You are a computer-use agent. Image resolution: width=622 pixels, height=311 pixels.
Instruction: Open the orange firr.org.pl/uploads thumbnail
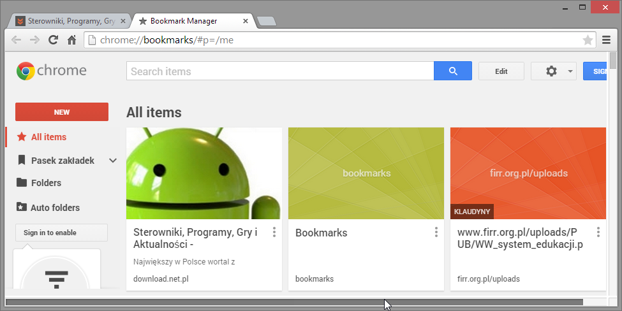point(528,173)
